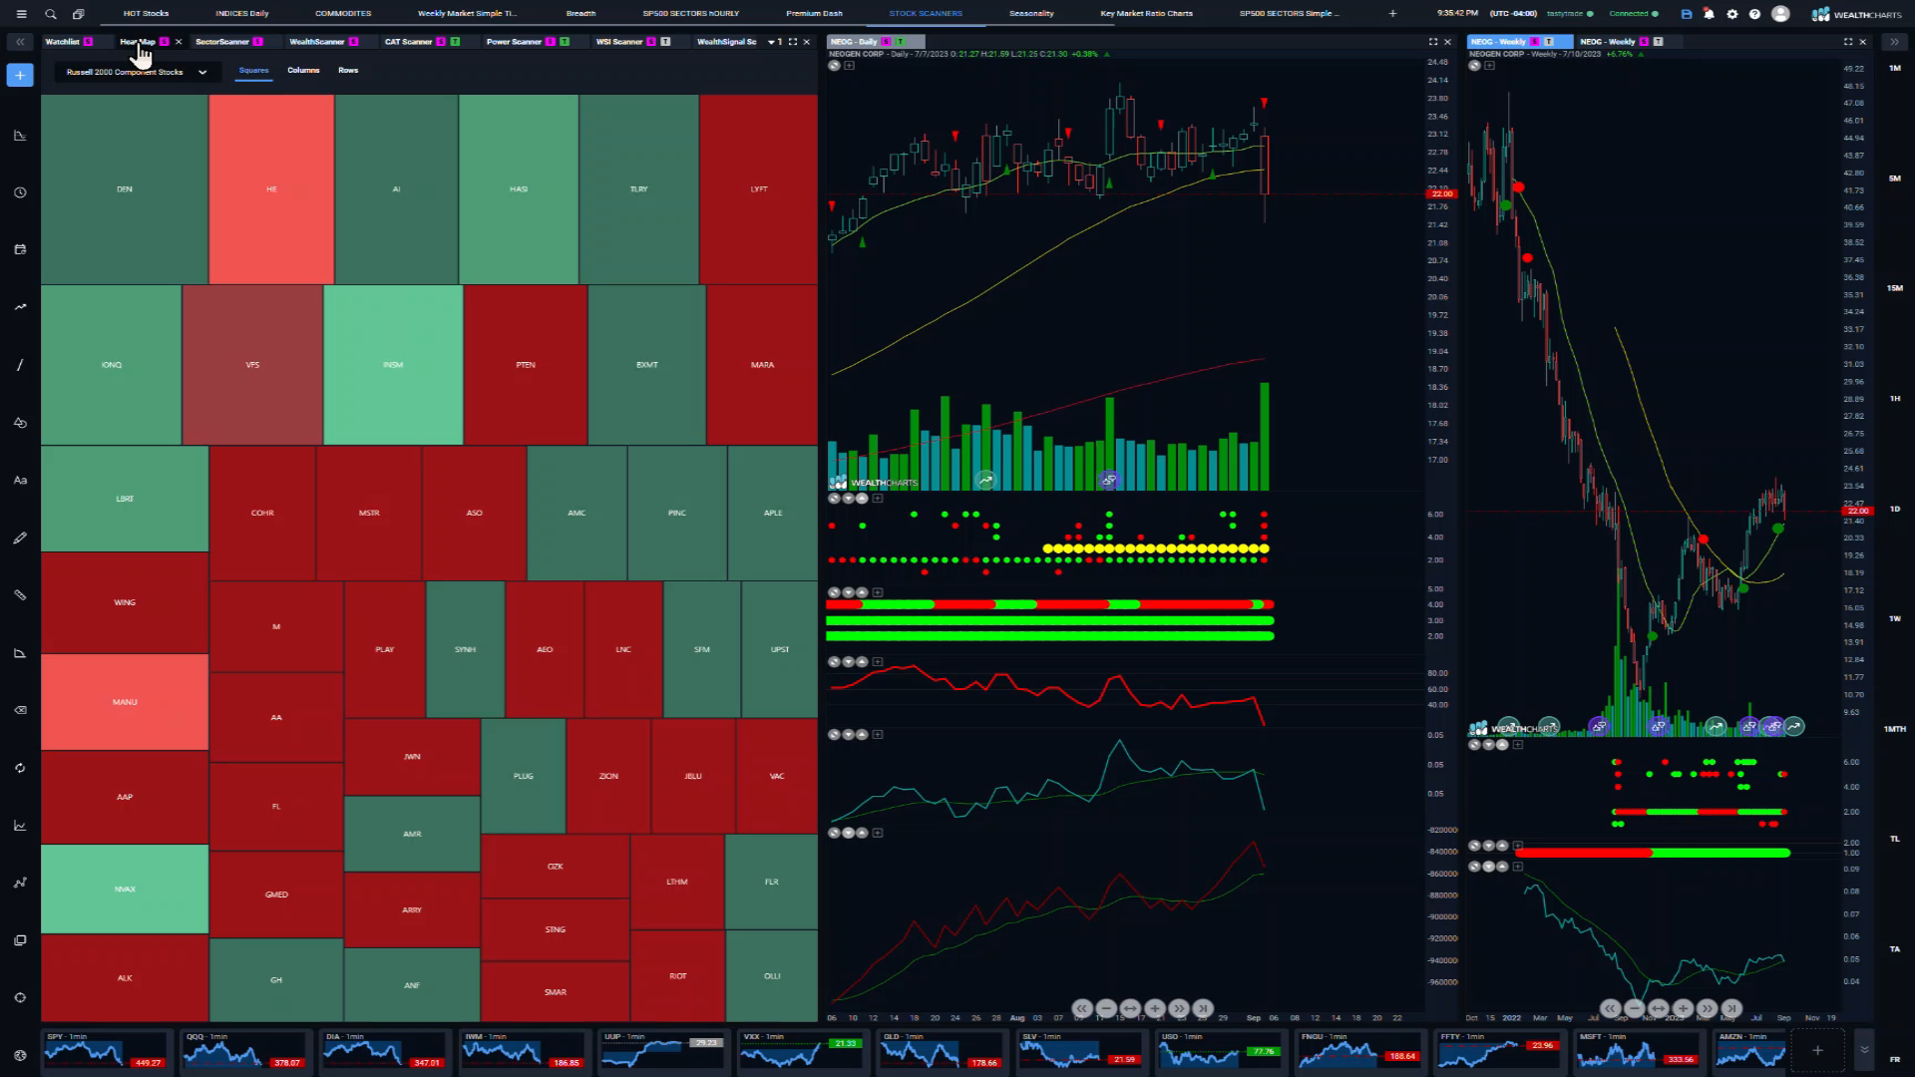The height and width of the screenshot is (1077, 1915).
Task: Open the Breadth workspace tab
Action: (x=580, y=14)
